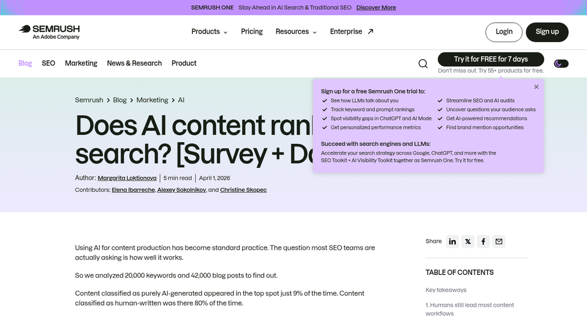Screen dimensions: 587x317
Task: Share the article on X
Action: point(468,242)
